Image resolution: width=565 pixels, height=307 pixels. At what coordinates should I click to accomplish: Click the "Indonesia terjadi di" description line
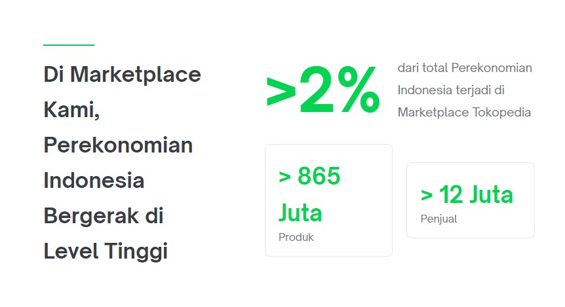pos(451,90)
